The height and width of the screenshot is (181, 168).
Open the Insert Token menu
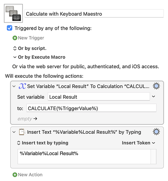click(x=139, y=143)
